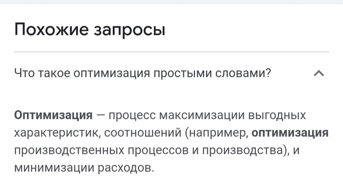Click the word 'производственных' in the answer

click(69, 150)
